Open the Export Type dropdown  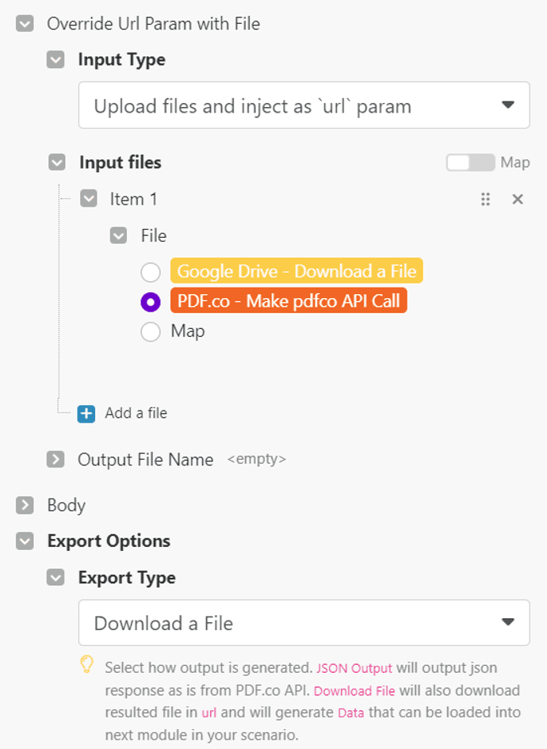304,623
